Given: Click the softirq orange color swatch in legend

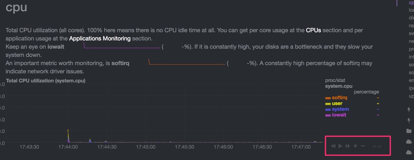Looking at the screenshot, I should pyautogui.click(x=328, y=98).
